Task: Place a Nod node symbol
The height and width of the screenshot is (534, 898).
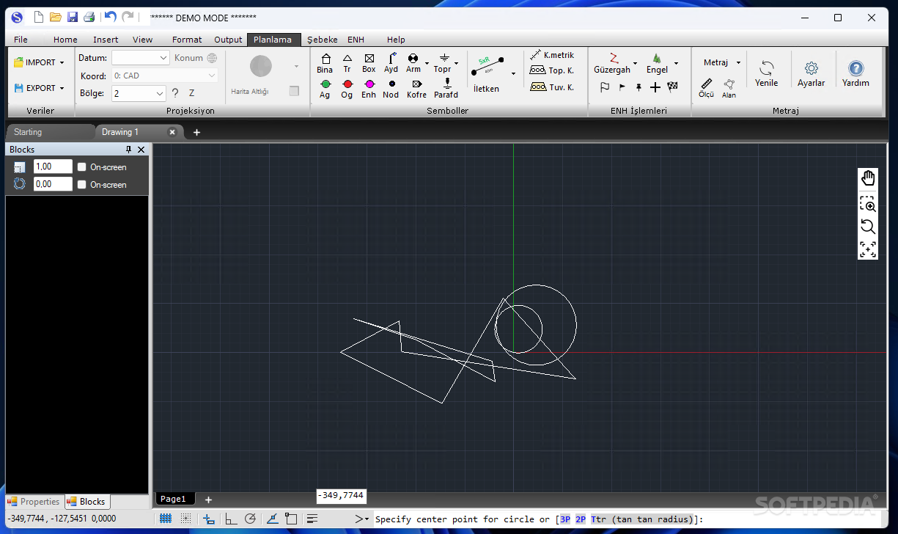Action: coord(391,89)
